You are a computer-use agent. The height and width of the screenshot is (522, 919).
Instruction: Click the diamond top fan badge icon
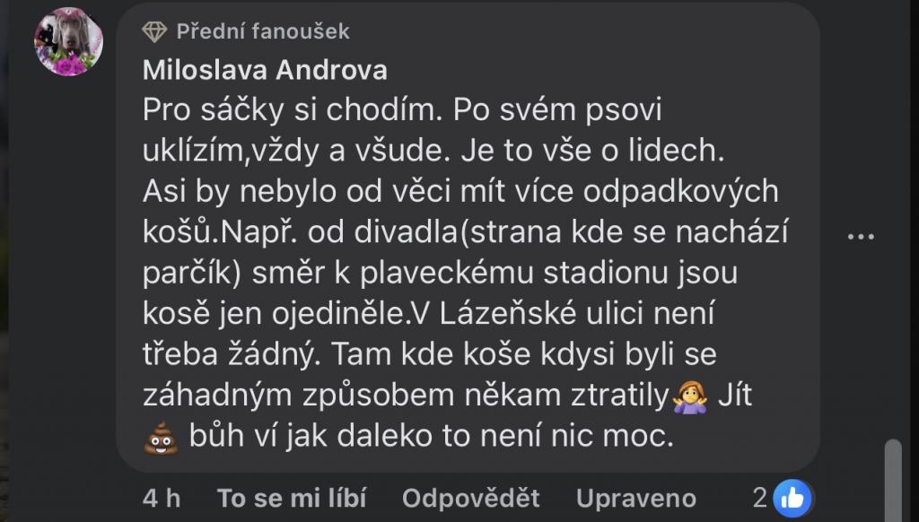coord(154,31)
